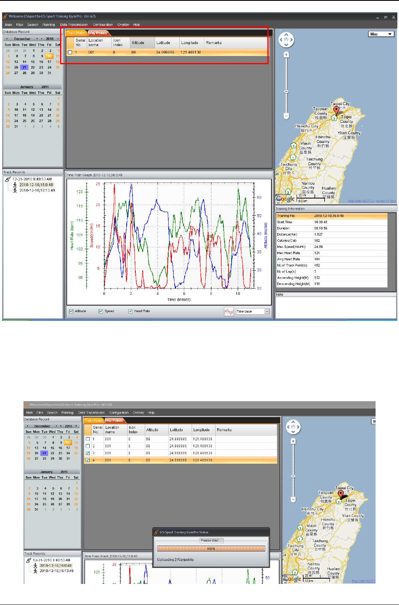This screenshot has width=399, height=605.
Task: Open the Overlay menu in upper window
Action: 123,25
